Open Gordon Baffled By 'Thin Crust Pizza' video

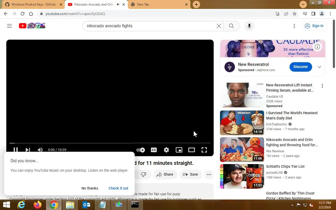point(290,196)
